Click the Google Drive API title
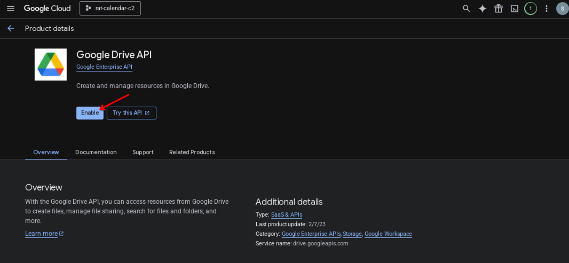Image resolution: width=569 pixels, height=263 pixels. (x=114, y=55)
